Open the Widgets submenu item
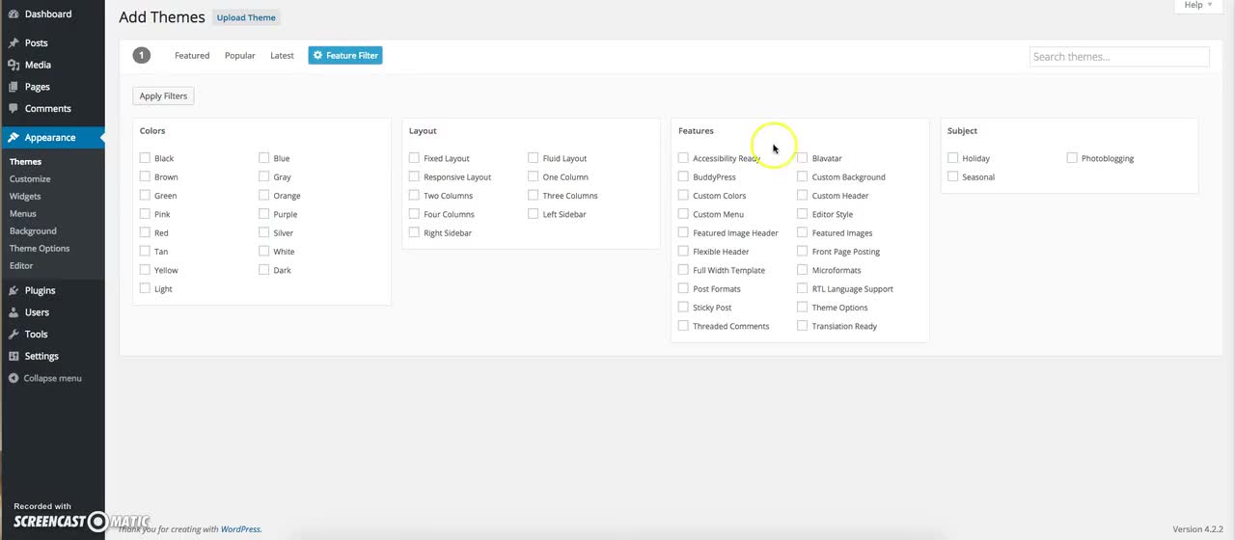 tap(25, 197)
